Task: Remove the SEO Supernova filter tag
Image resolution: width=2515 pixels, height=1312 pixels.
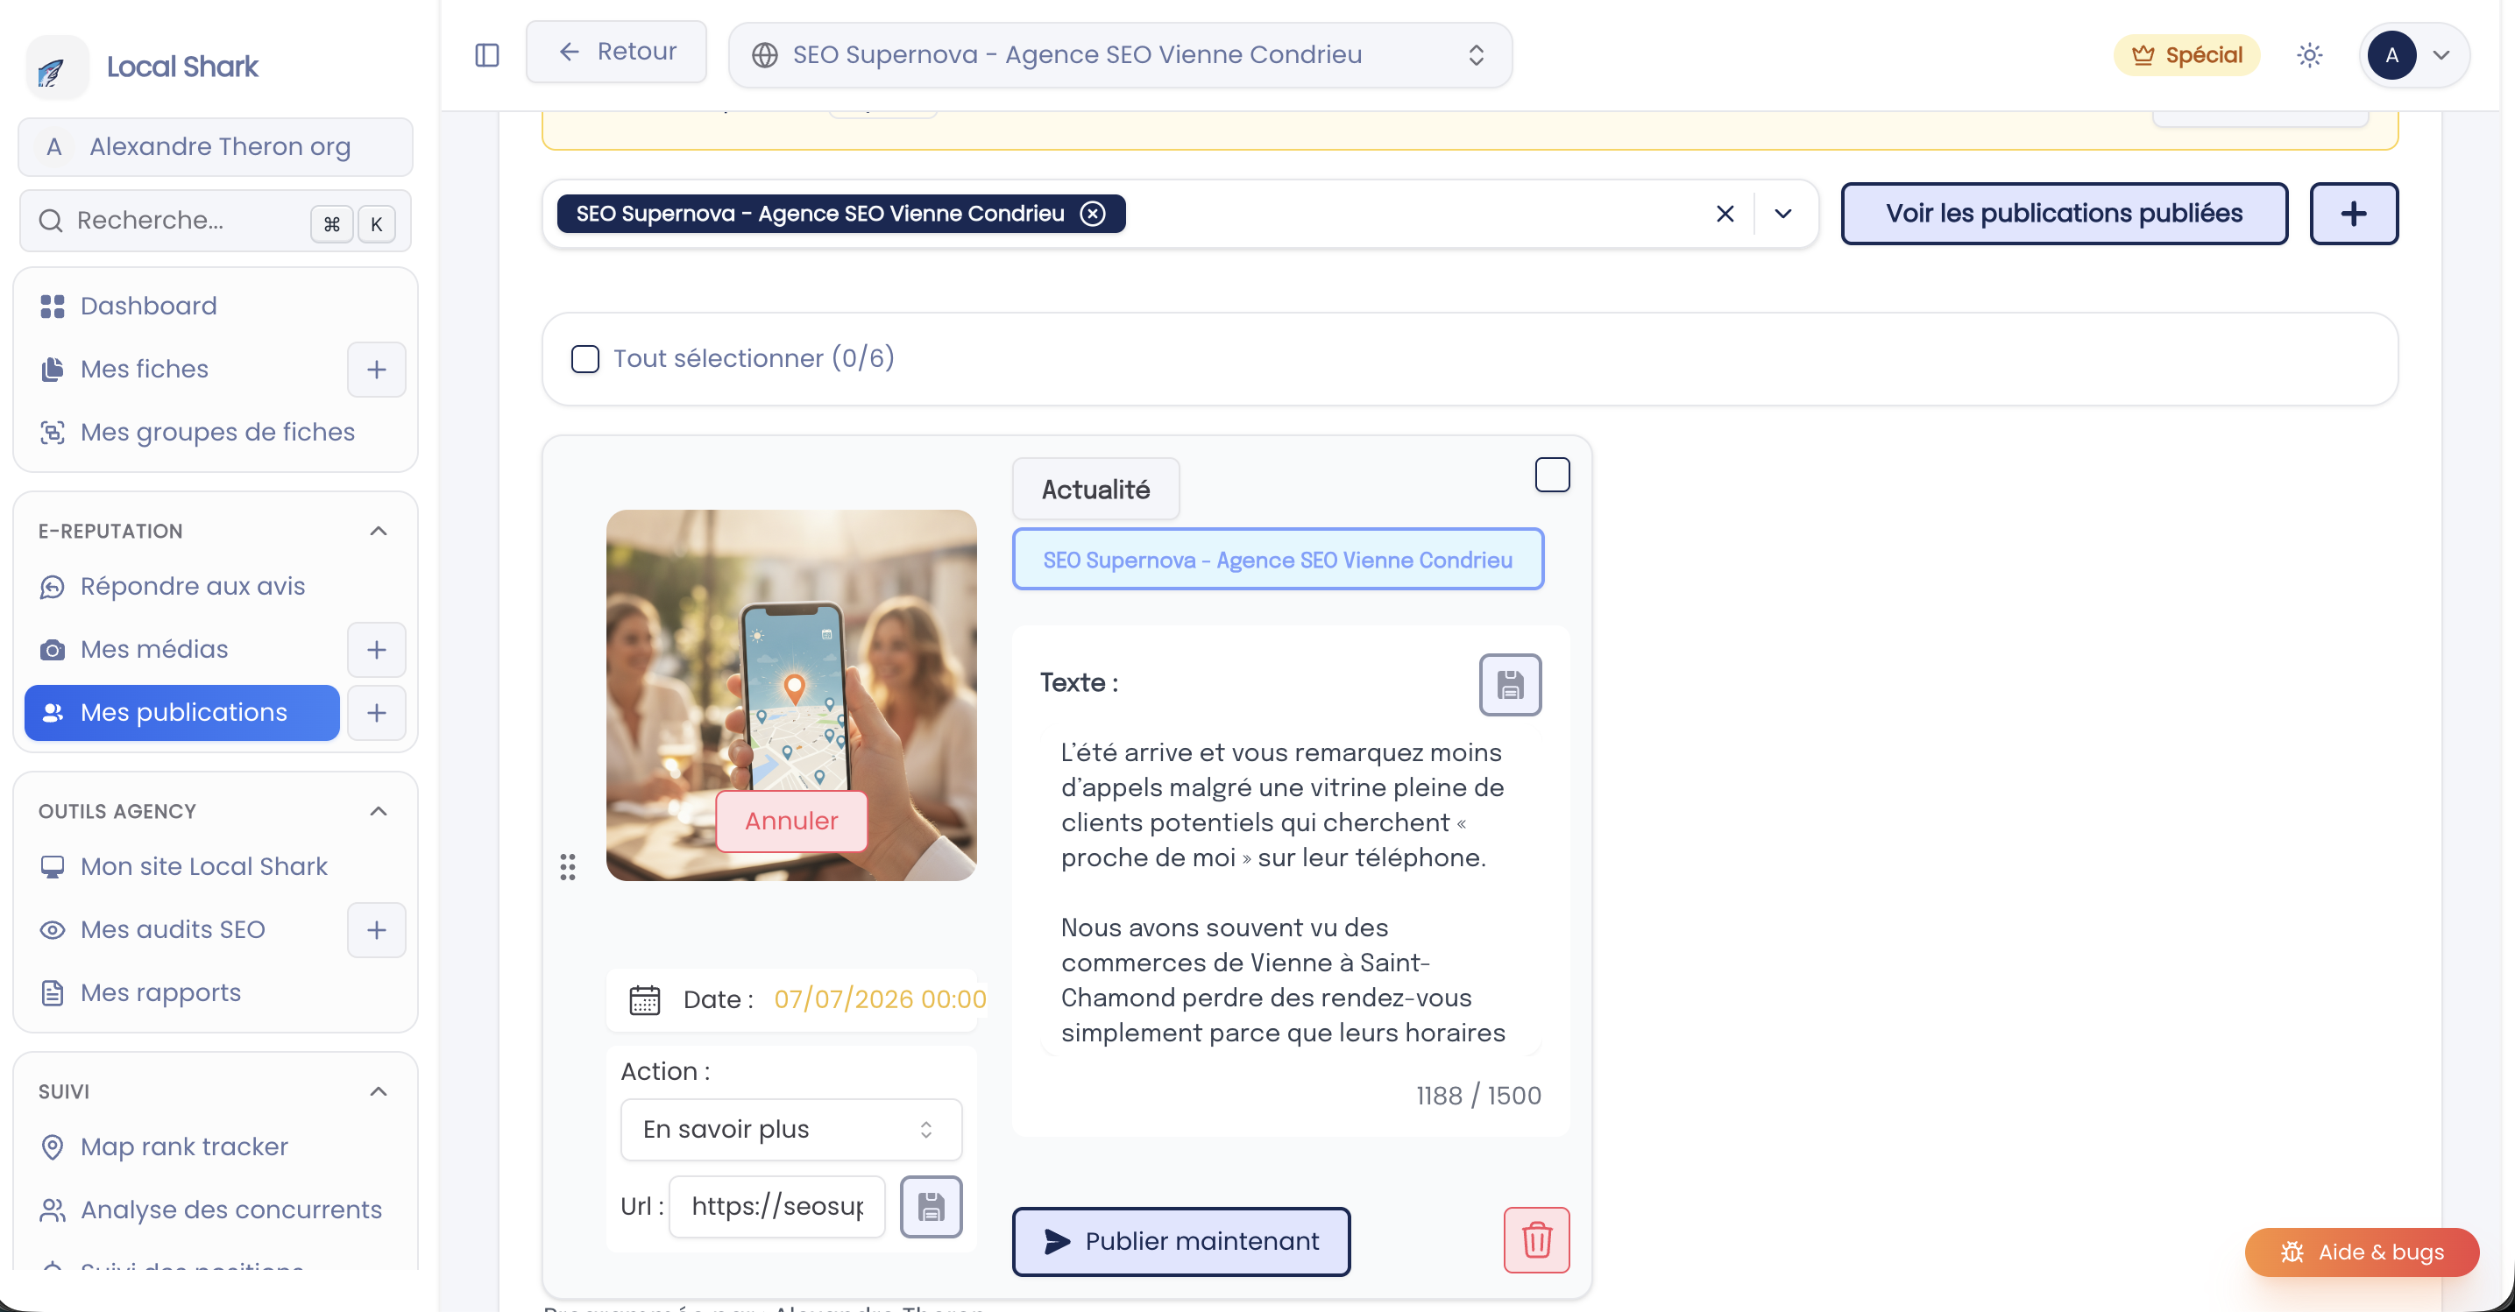Action: (1094, 214)
